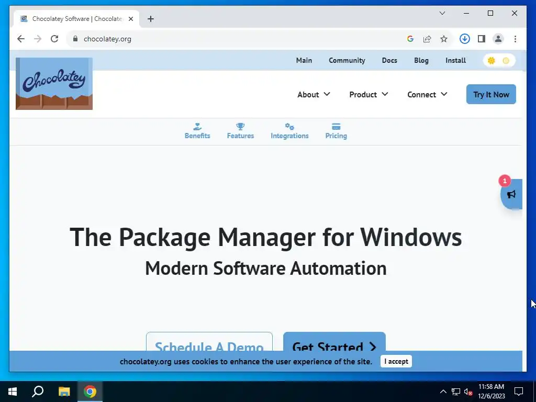
Task: Click the padlock site info icon
Action: point(75,39)
